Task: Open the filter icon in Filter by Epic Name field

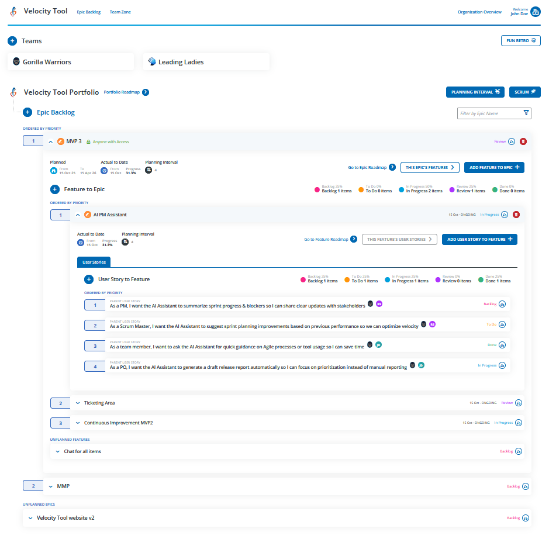Action: tap(526, 113)
